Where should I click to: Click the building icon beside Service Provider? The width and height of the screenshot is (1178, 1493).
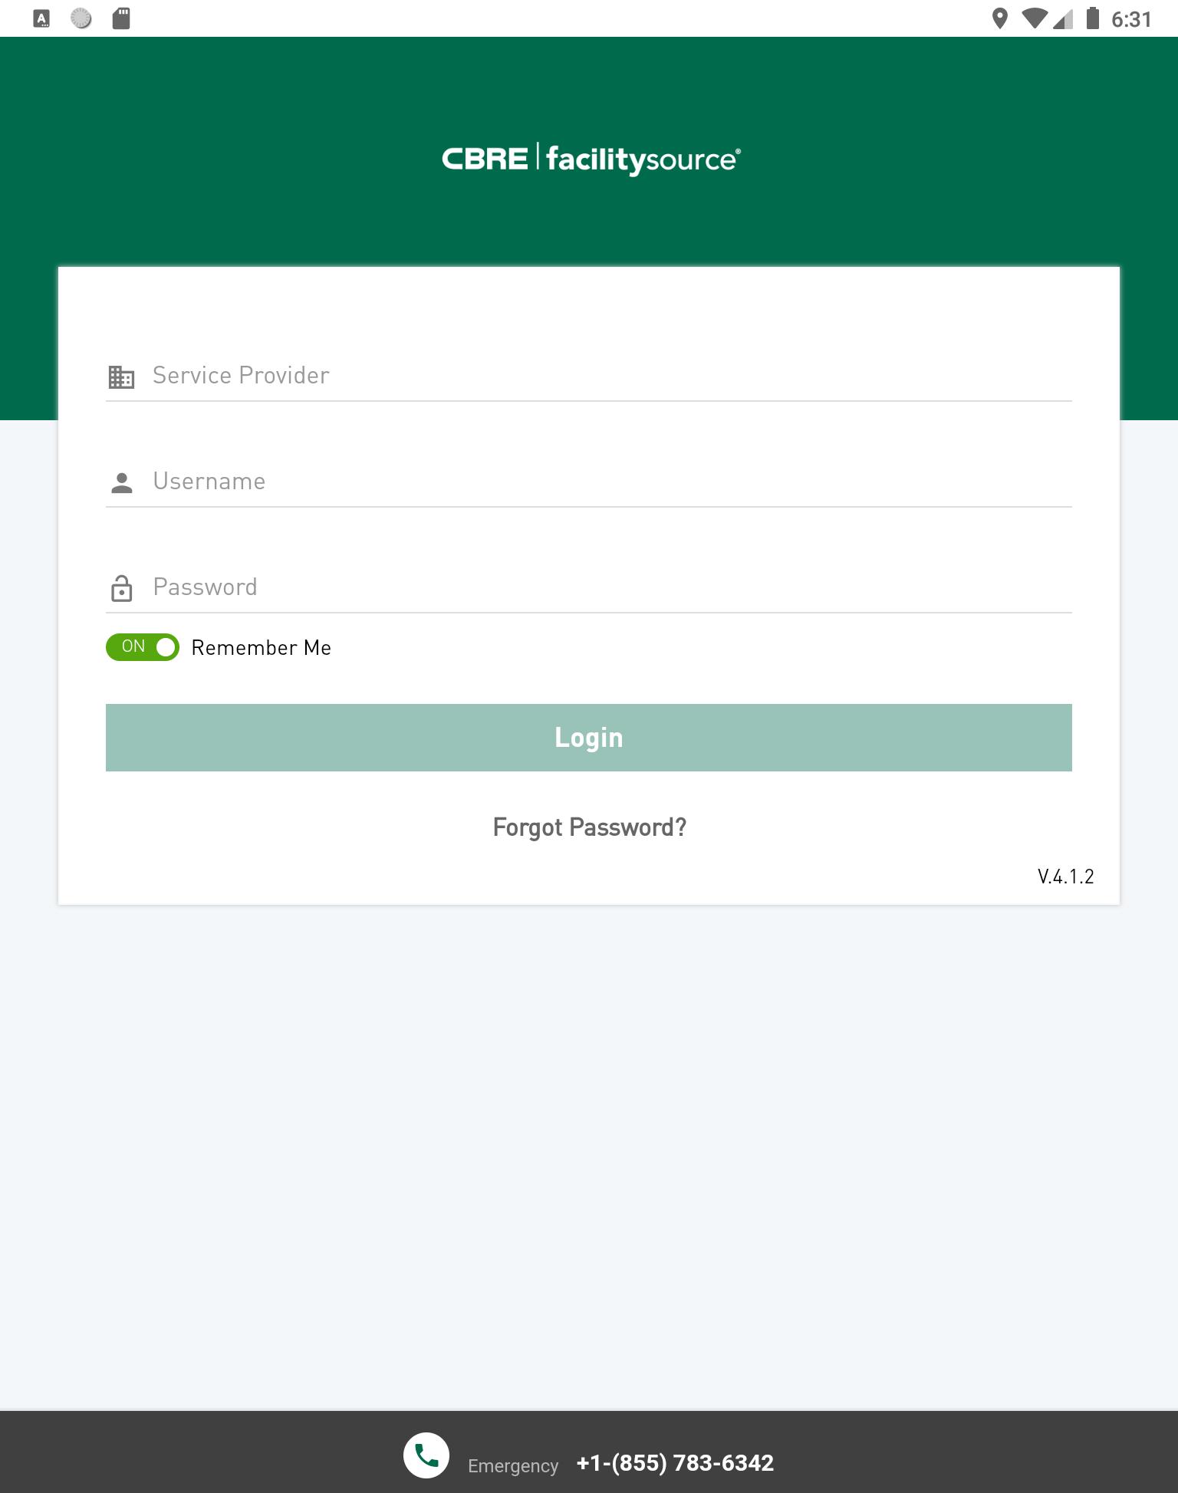tap(121, 377)
